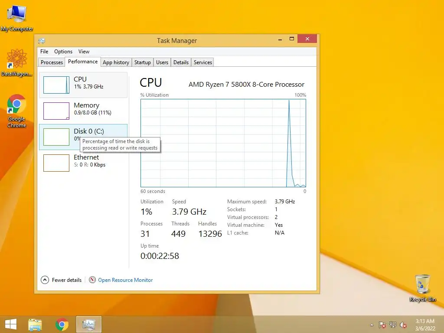Click the Resource Monitor icon
The width and height of the screenshot is (444, 333).
click(x=92, y=280)
